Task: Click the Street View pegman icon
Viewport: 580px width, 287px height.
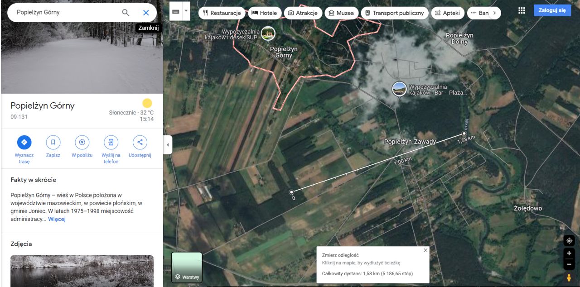Action: click(x=569, y=277)
